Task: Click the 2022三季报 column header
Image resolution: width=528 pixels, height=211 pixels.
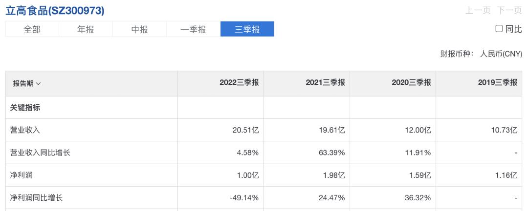Action: pos(239,83)
